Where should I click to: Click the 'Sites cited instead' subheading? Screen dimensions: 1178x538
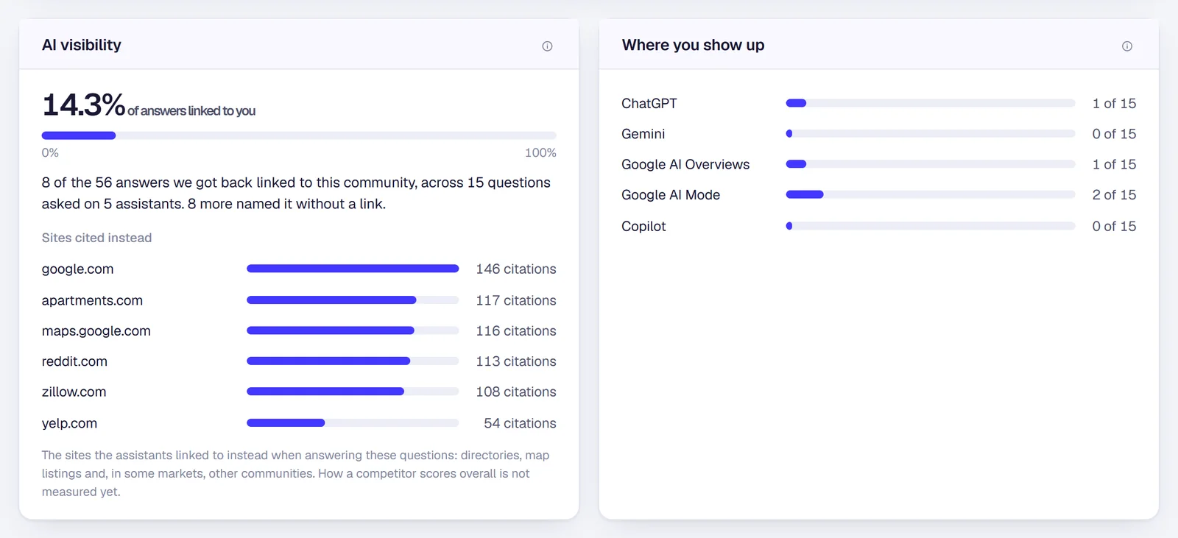pos(96,238)
